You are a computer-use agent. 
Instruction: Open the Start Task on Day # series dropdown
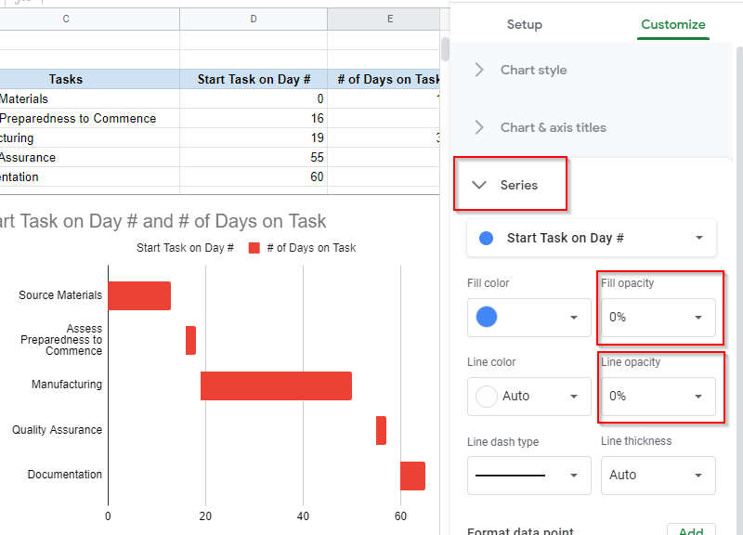[x=592, y=238]
